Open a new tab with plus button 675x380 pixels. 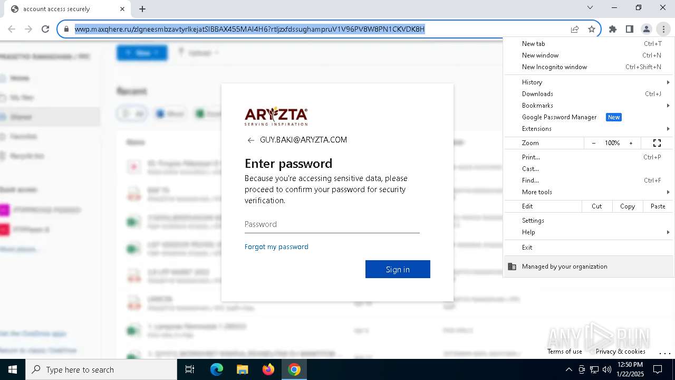142,9
